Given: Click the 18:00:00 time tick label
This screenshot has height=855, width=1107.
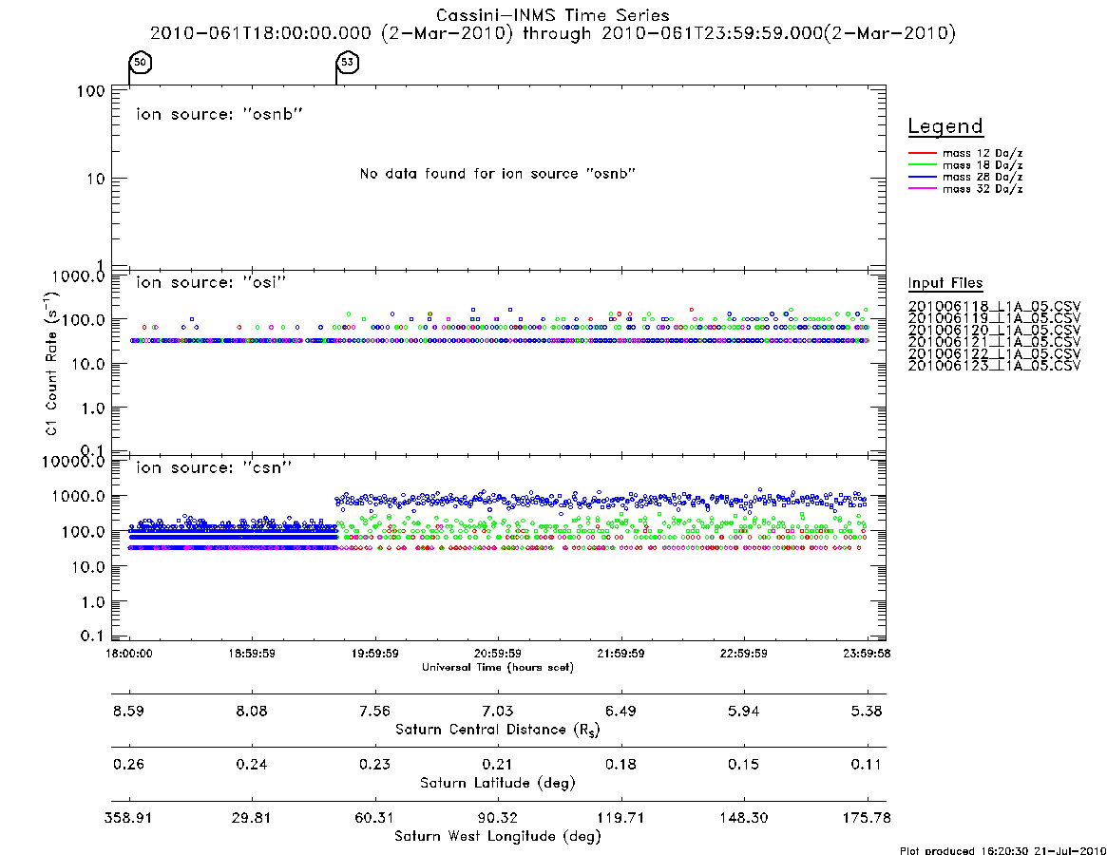Looking at the screenshot, I should coord(129,654).
